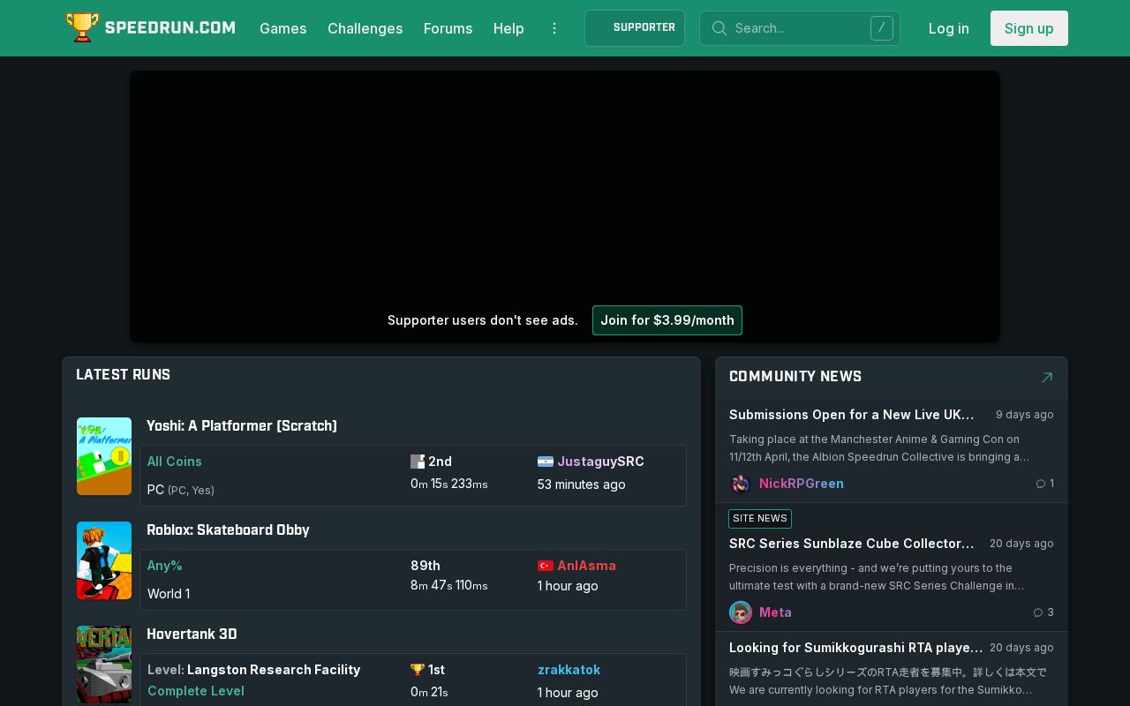1130x706 pixels.
Task: Click Join for $3.99/month
Action: (x=667, y=320)
